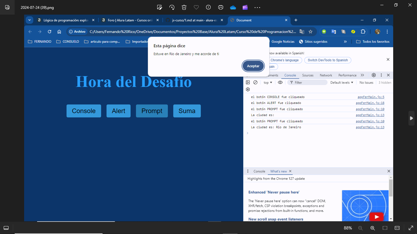Open DevTools customize three-dot menu
The image size is (417, 234).
pyautogui.click(x=381, y=75)
